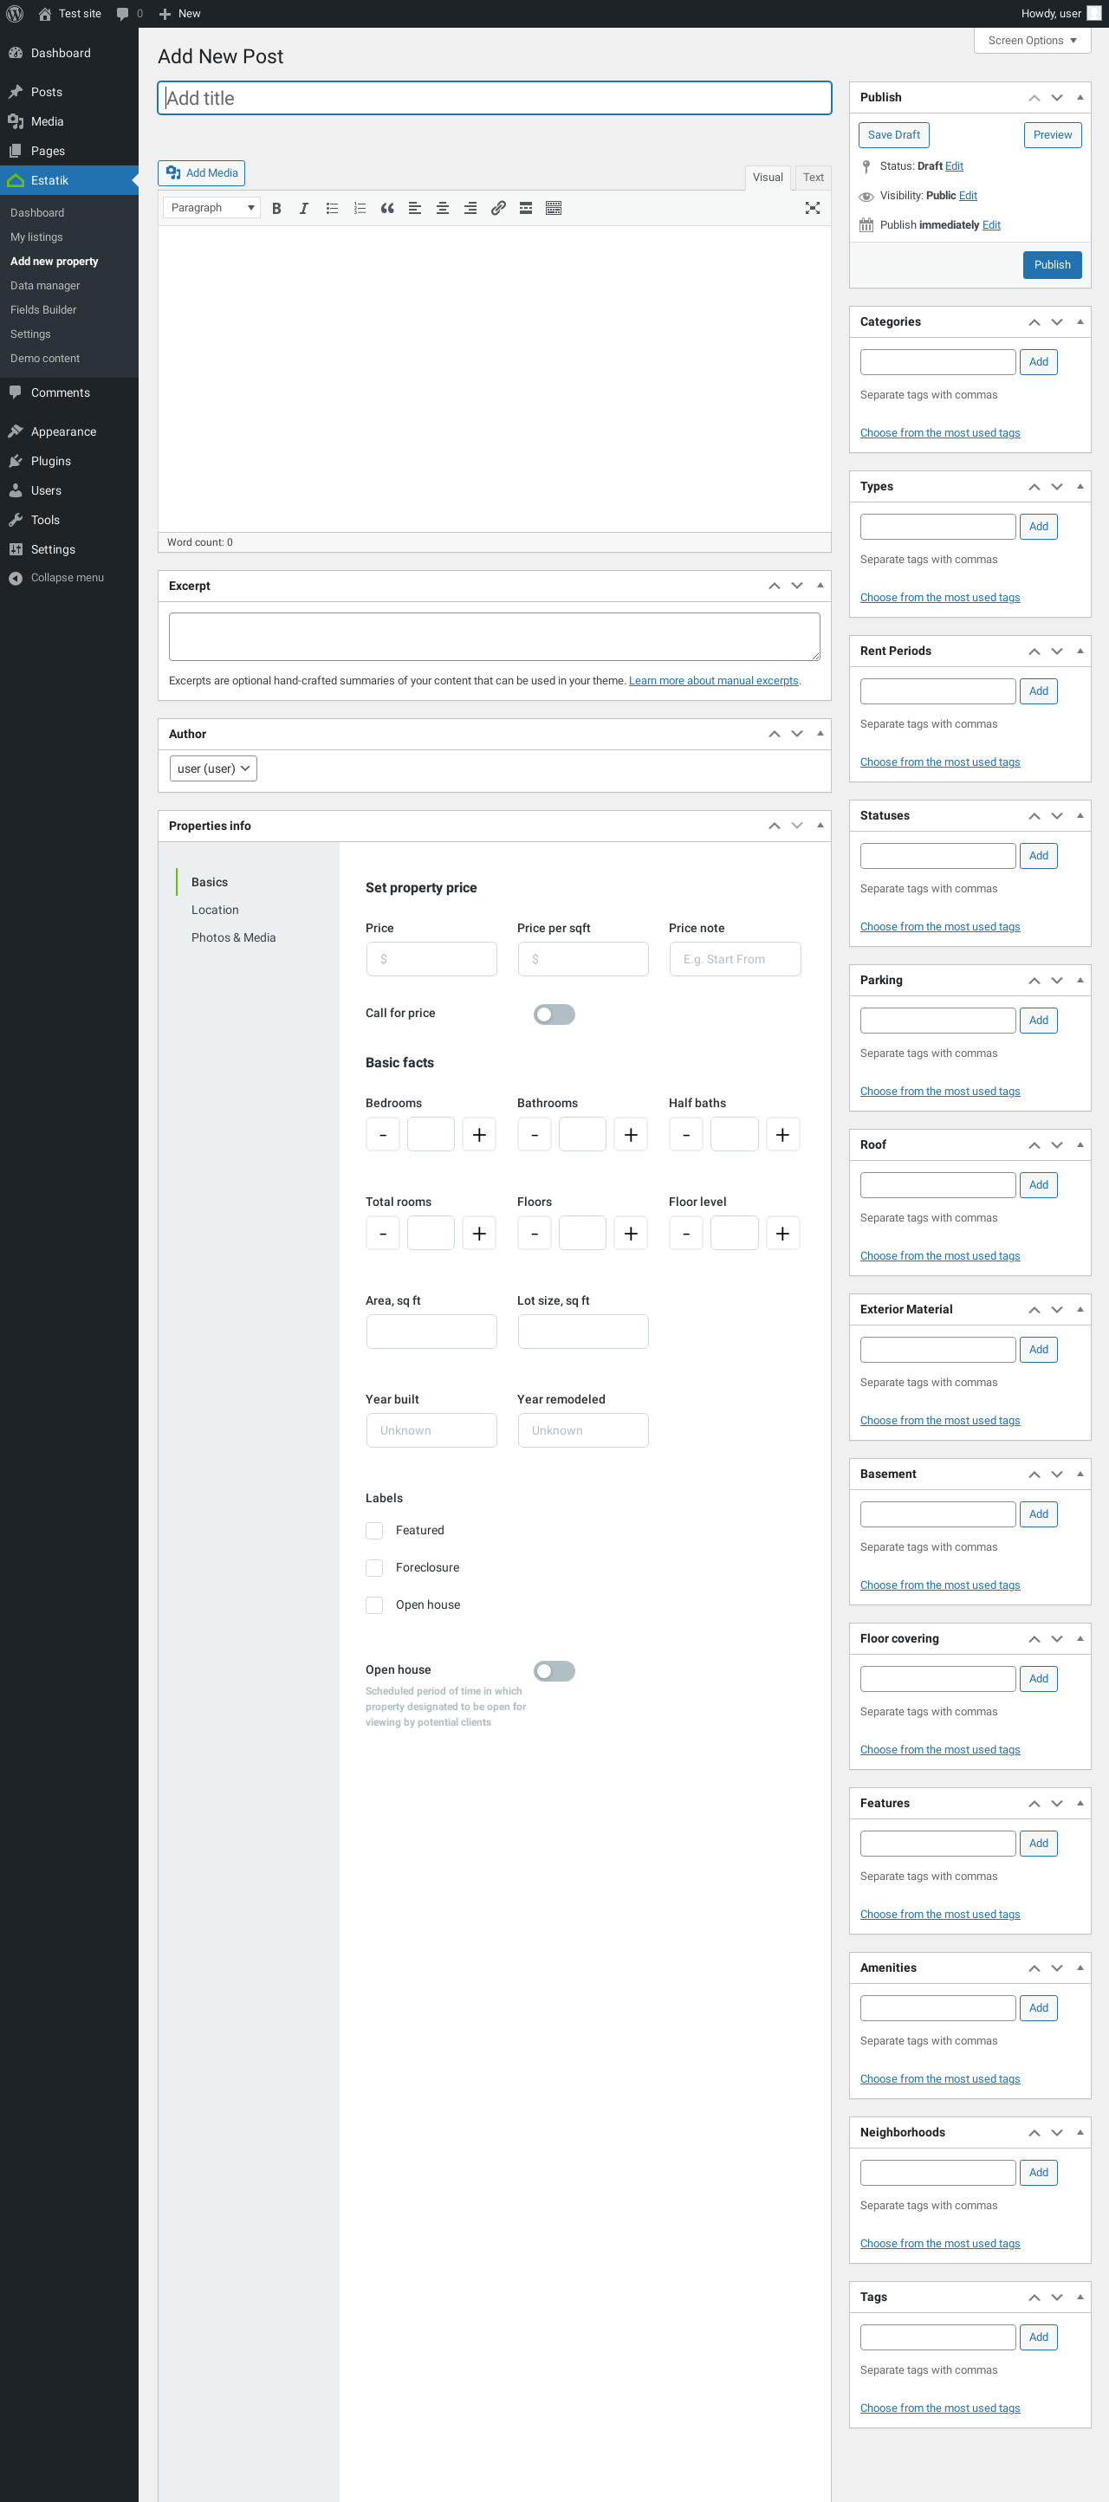Toggle bold formatting in the editor
1109x2502 pixels.
tap(276, 208)
